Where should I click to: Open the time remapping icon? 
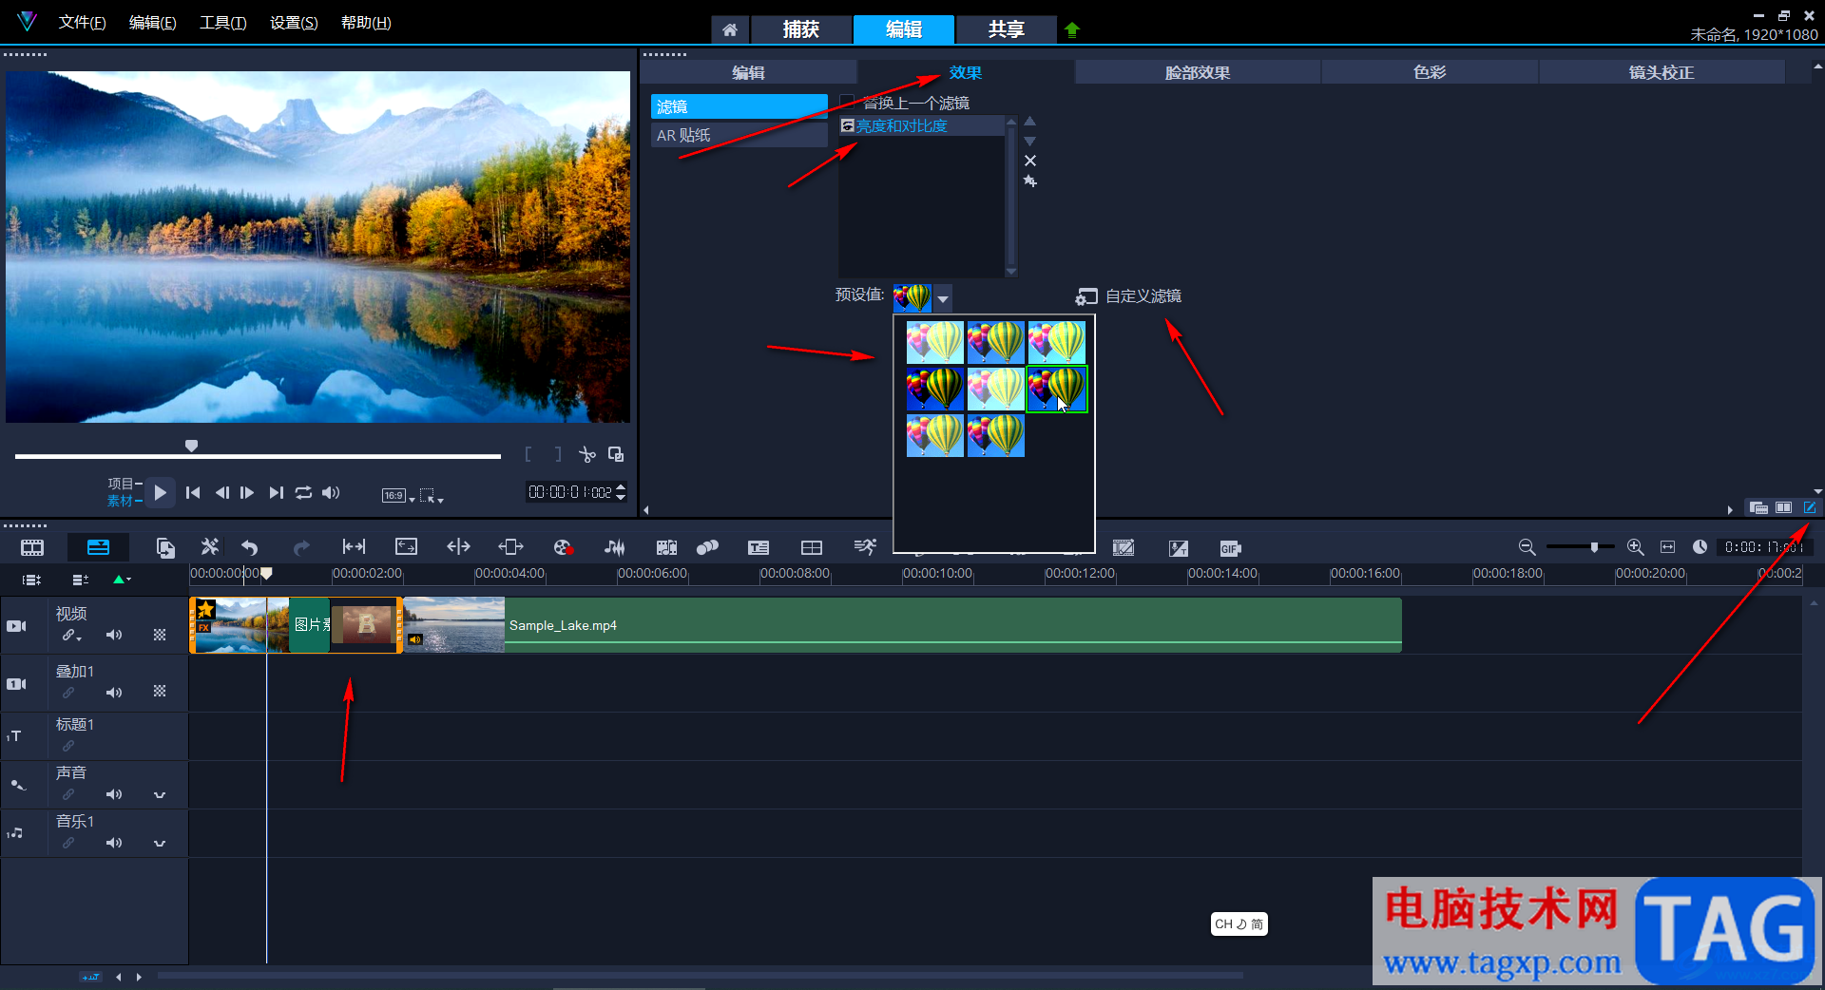pos(865,546)
